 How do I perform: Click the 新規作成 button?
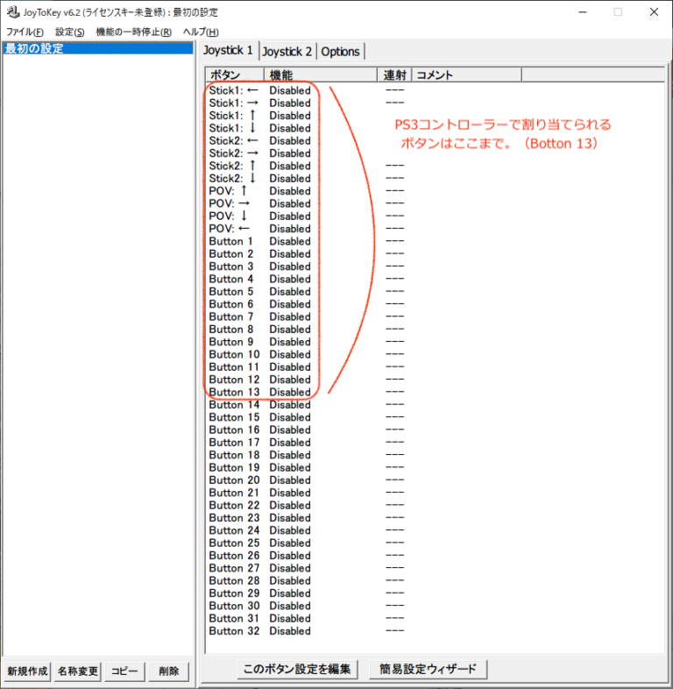click(27, 671)
